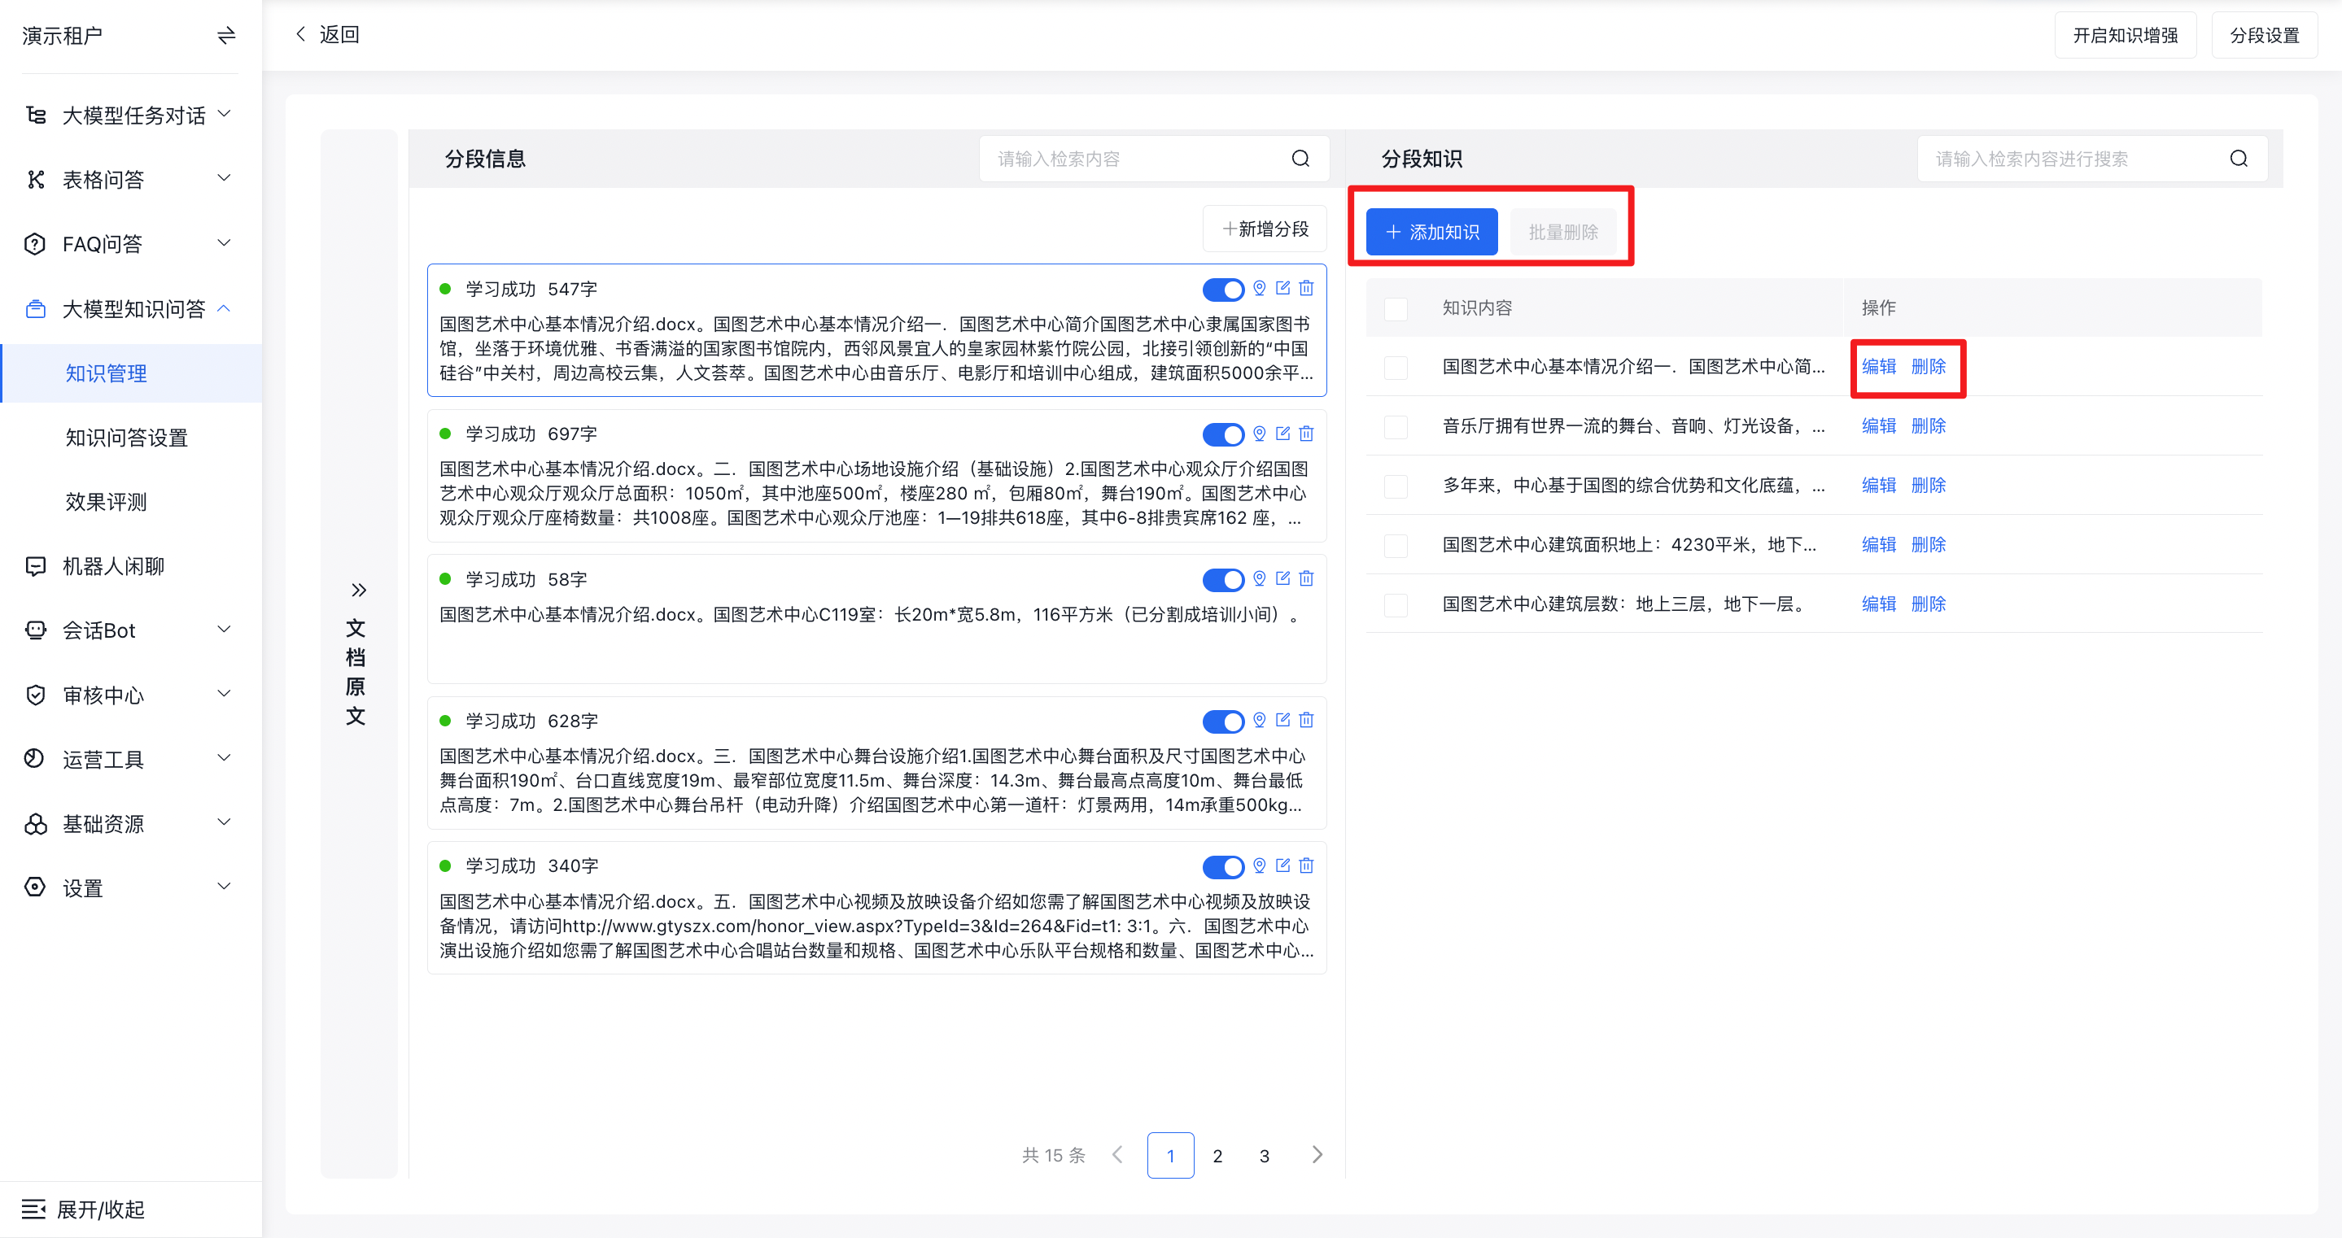This screenshot has height=1238, width=2342.
Task: Click the search icon in 分段信息 search box
Action: click(x=1300, y=159)
